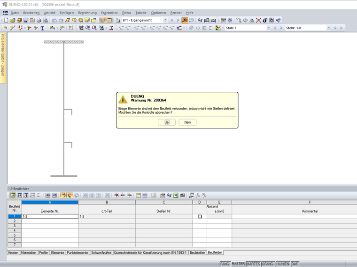Go to previous Stelle with left arrow
The width and height of the screenshot is (357, 267).
click(335, 28)
